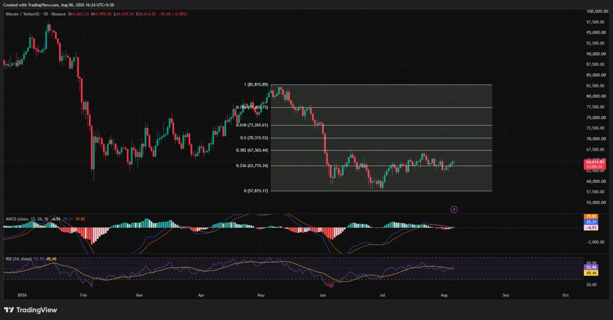Click the Feb label on time axis
Image resolution: width=613 pixels, height=320 pixels.
(x=83, y=295)
